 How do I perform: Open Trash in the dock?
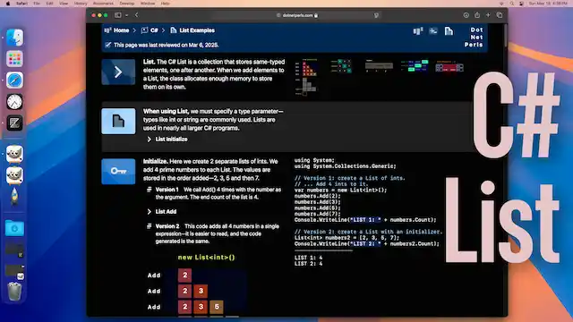point(14,292)
